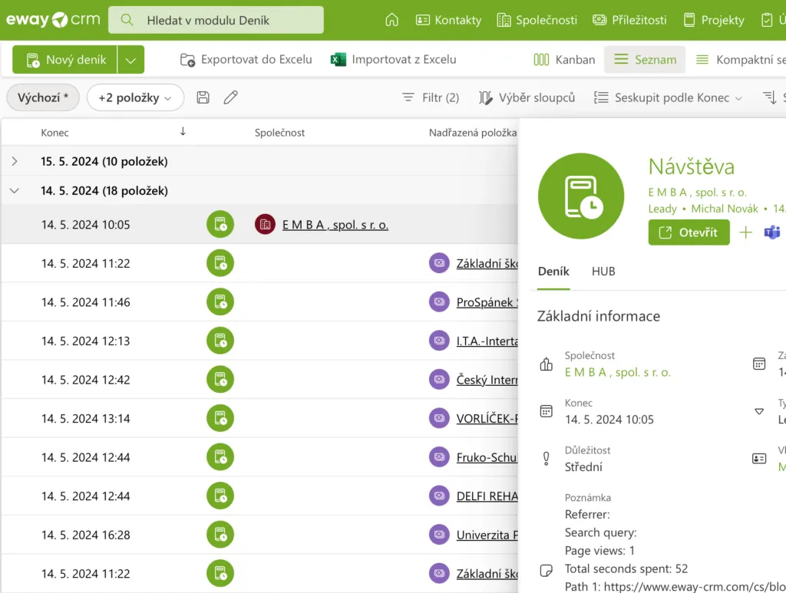Image resolution: width=786 pixels, height=593 pixels.
Task: Open the Projekty module
Action: [714, 20]
